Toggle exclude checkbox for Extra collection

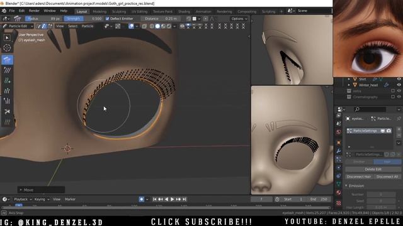click(393, 91)
